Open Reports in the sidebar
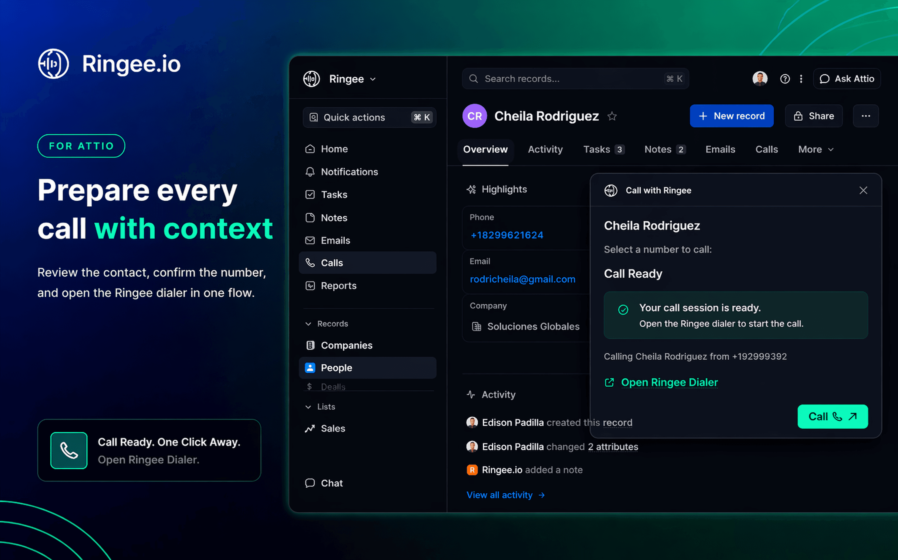This screenshot has width=898, height=560. point(367,285)
